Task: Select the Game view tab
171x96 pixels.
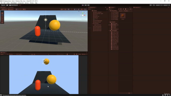Action: pos(3,53)
